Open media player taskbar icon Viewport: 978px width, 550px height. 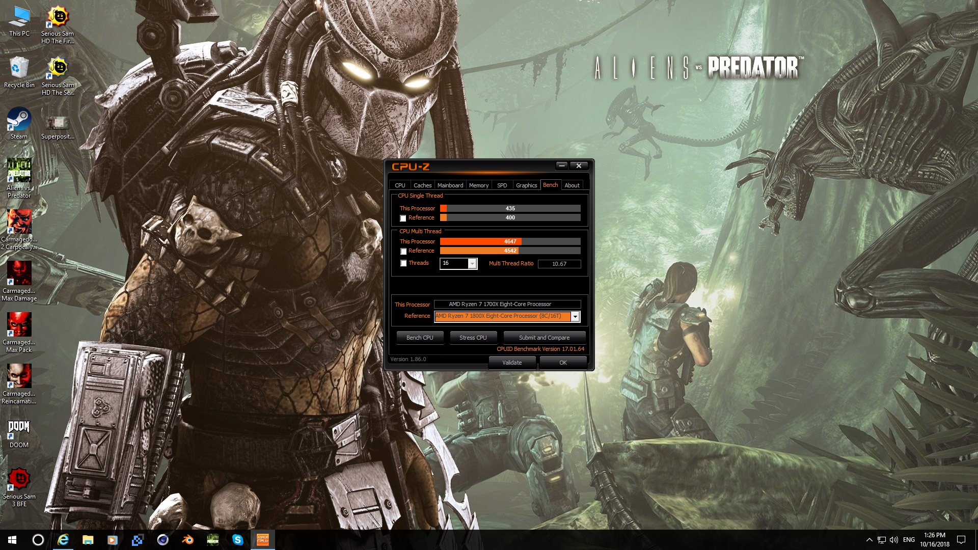click(113, 540)
